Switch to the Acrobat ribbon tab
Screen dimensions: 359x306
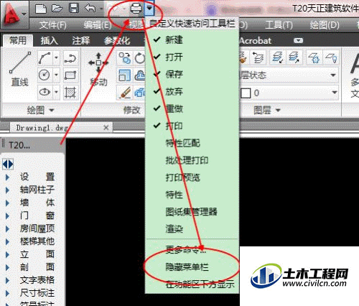point(256,41)
